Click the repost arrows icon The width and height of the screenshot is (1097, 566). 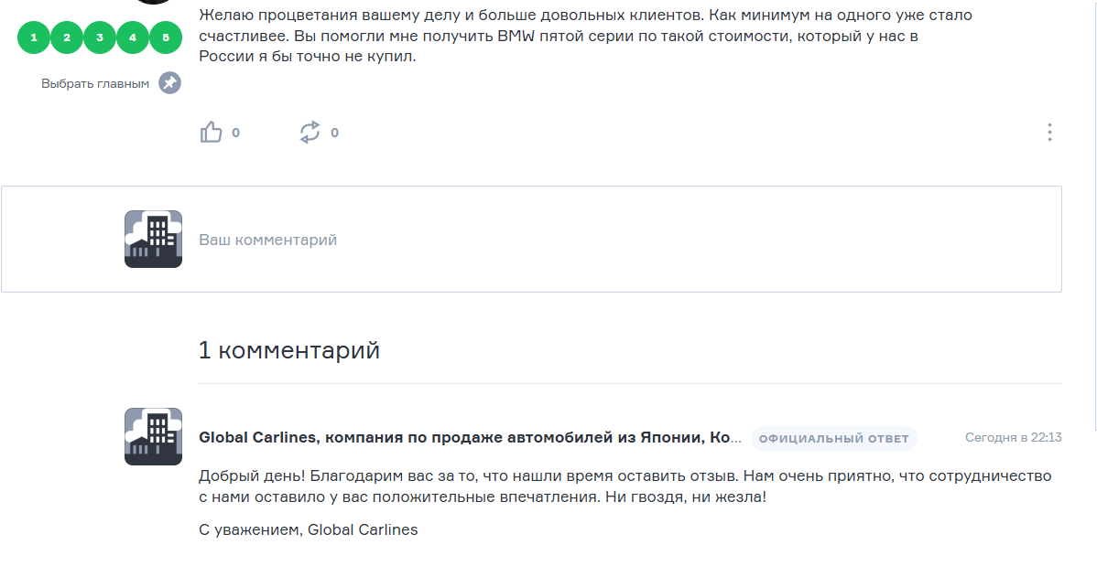(x=310, y=132)
